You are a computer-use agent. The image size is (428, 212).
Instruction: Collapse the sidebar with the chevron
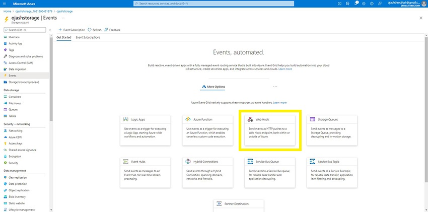tap(50, 30)
